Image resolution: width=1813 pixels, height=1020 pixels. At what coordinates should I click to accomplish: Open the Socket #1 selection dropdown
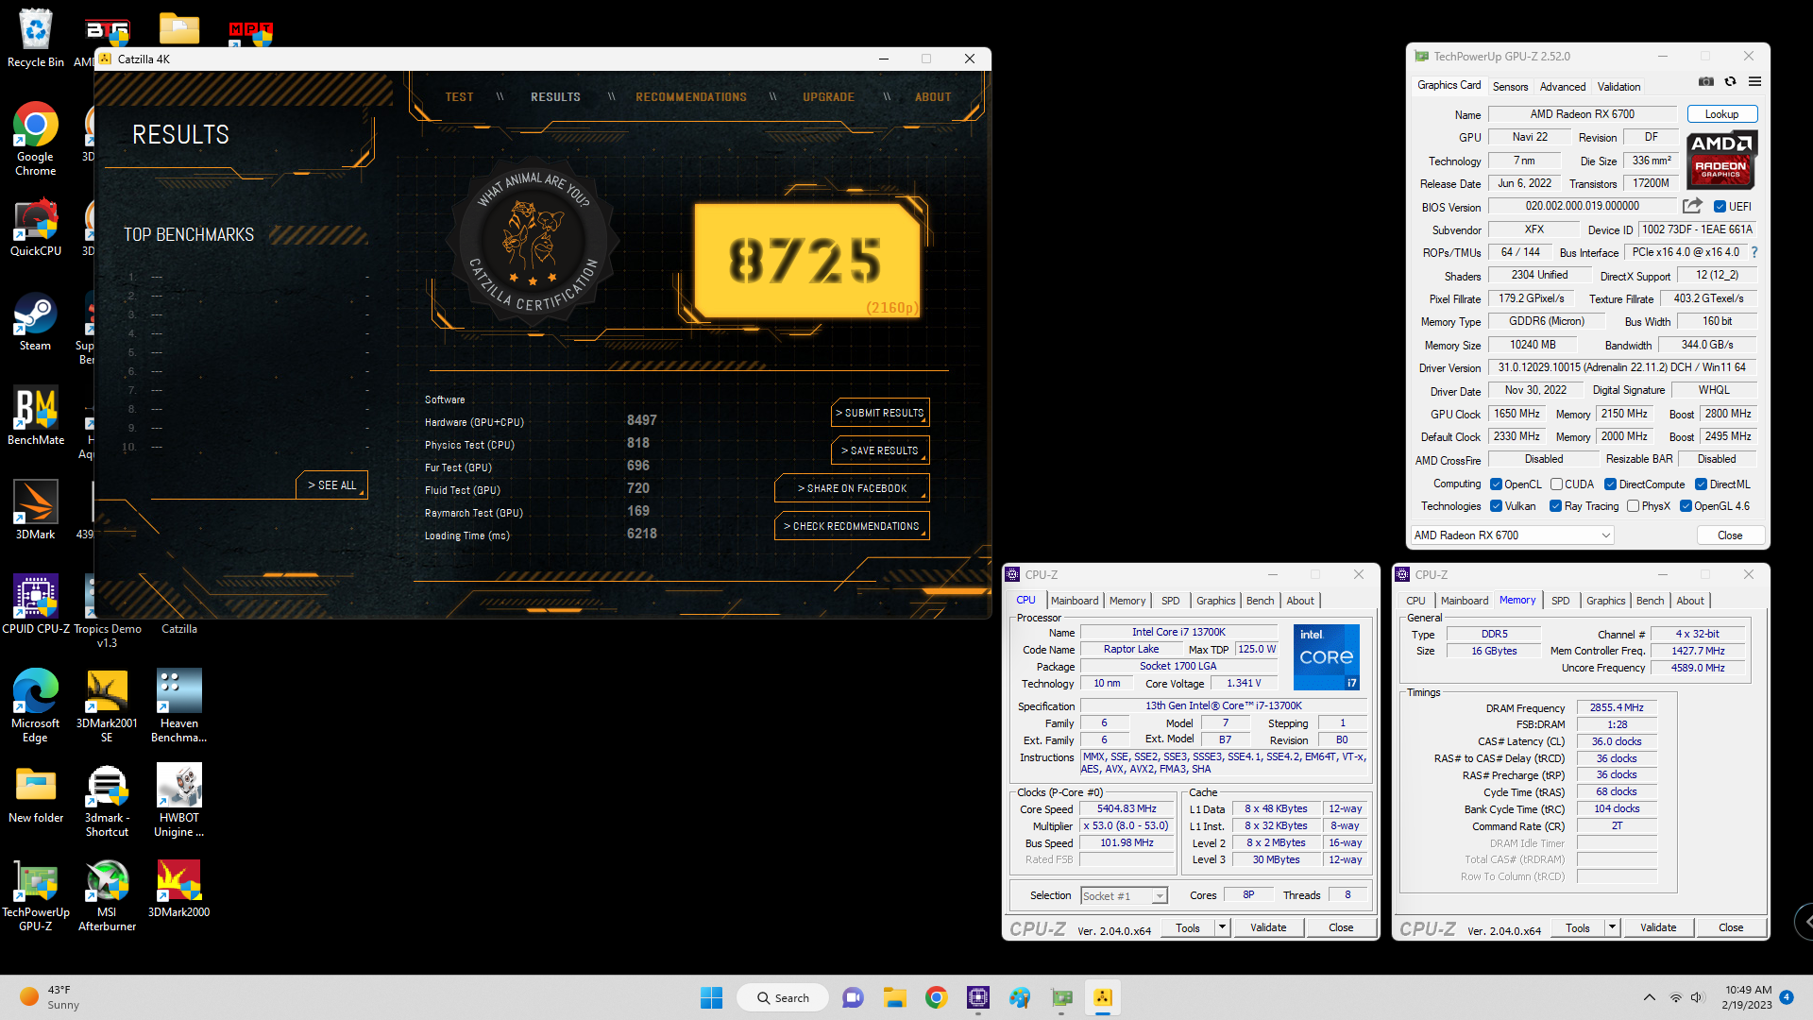[1124, 895]
